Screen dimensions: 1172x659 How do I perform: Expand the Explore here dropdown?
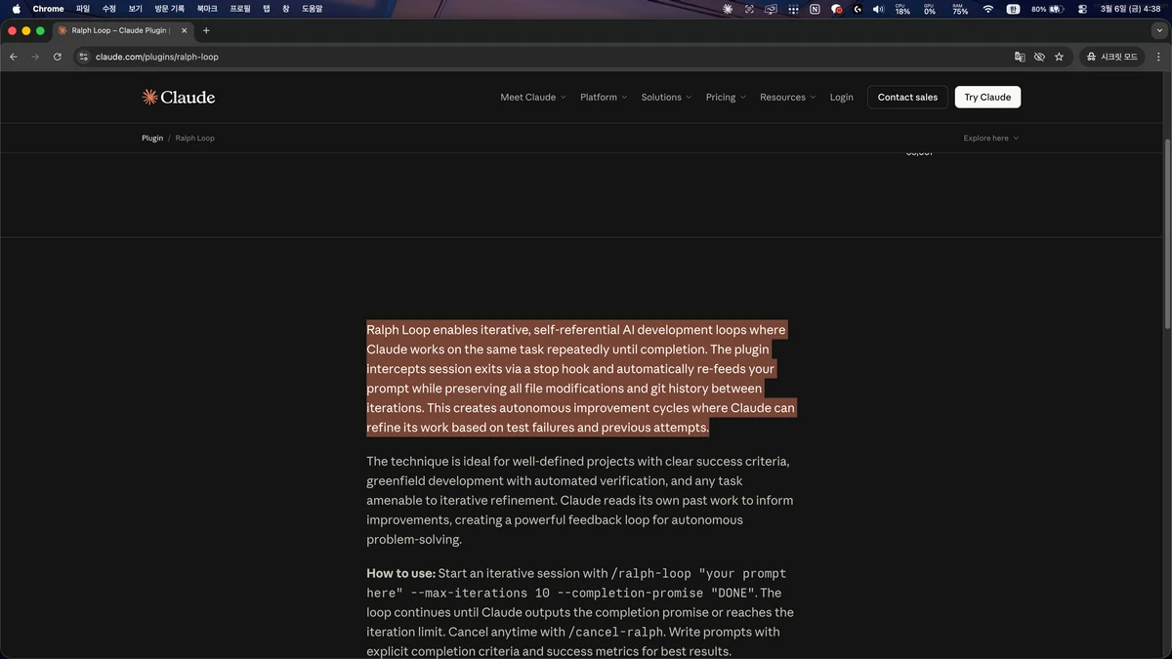click(x=990, y=138)
